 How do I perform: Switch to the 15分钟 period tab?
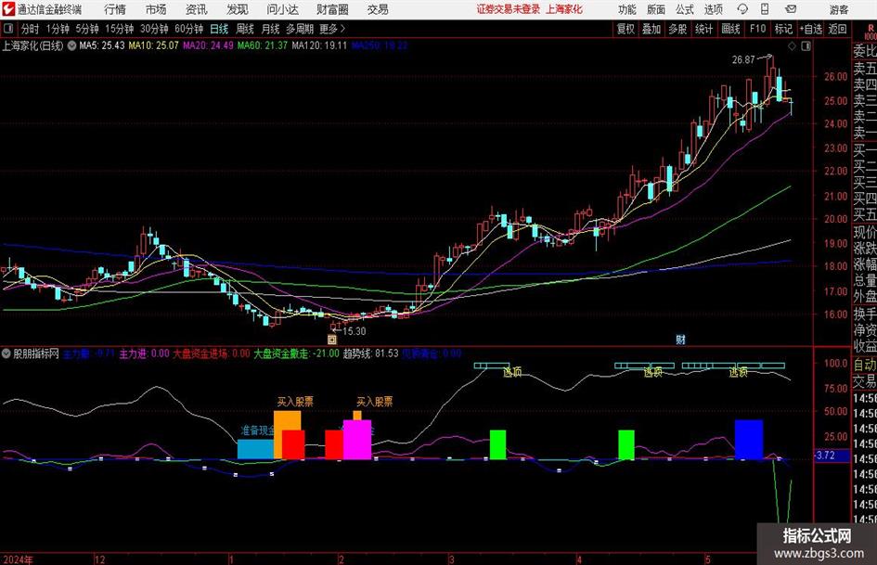(x=119, y=29)
